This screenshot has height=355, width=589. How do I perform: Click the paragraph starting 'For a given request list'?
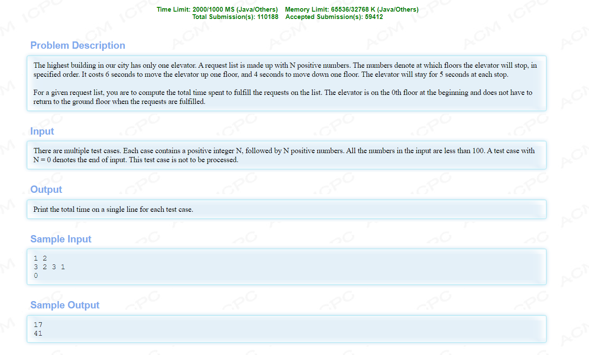click(x=283, y=97)
